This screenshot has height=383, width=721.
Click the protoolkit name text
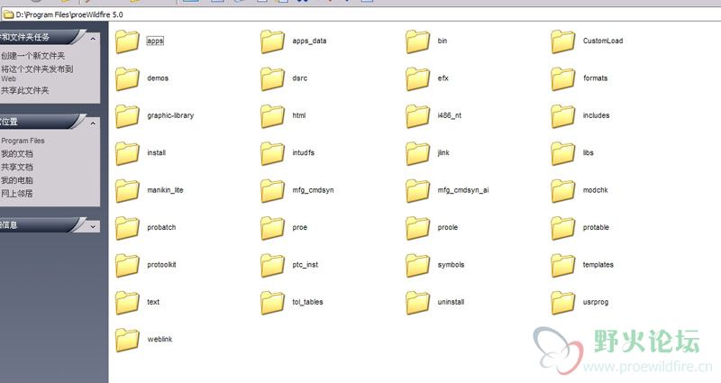point(161,264)
